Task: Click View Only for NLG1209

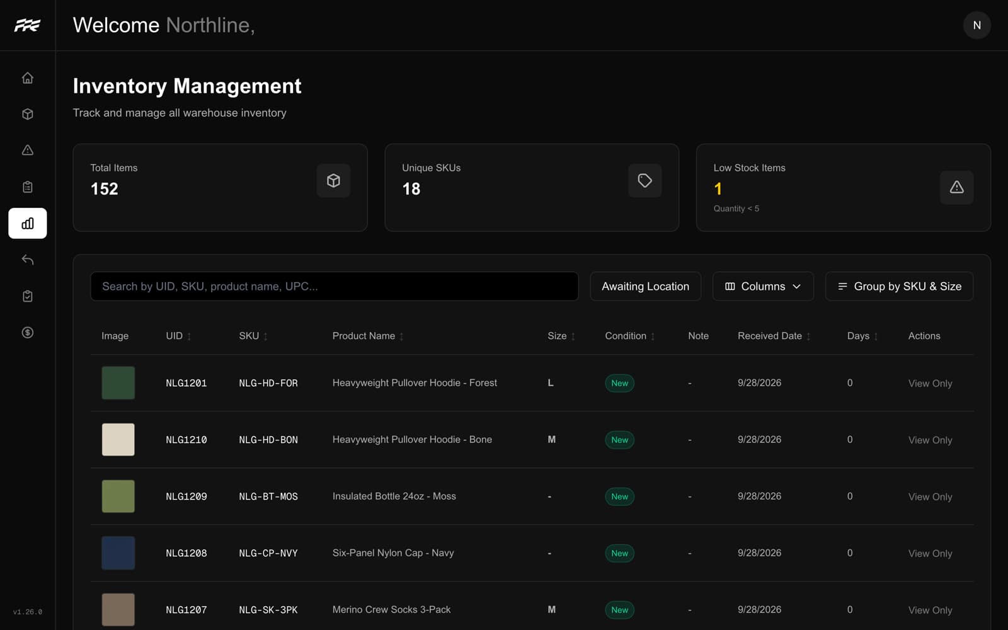Action: (930, 496)
